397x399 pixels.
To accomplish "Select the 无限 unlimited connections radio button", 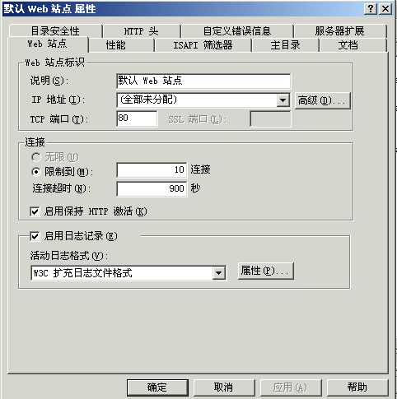I will point(35,157).
